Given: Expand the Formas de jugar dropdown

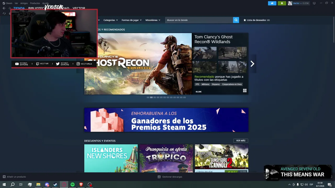Looking at the screenshot, I should 131,20.
